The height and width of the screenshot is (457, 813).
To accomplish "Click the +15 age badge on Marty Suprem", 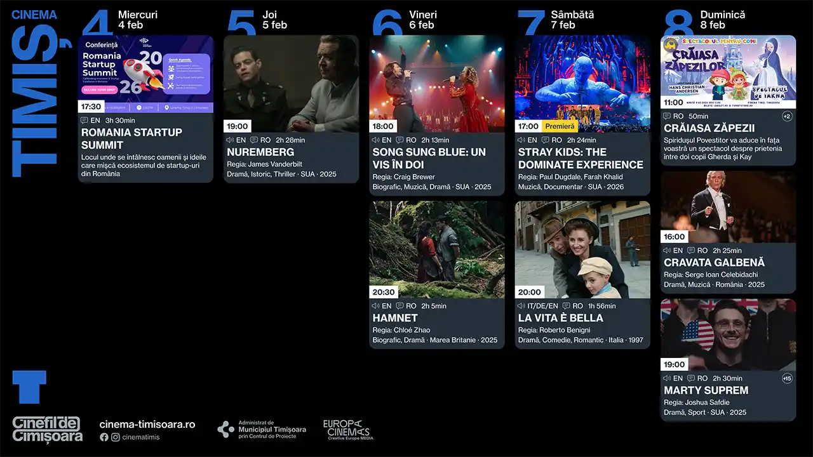I will 787,378.
